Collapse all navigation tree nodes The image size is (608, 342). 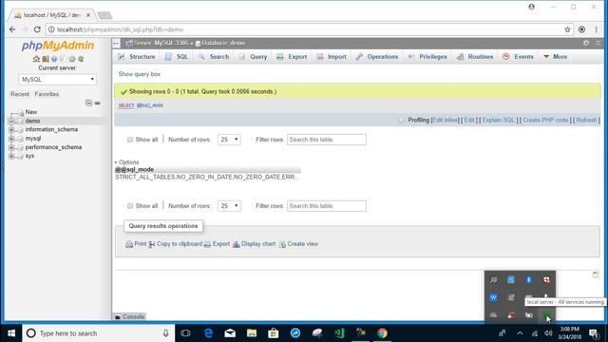[x=88, y=103]
